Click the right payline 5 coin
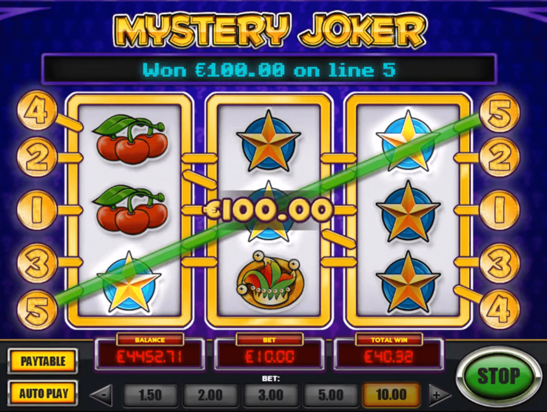 coord(499,112)
